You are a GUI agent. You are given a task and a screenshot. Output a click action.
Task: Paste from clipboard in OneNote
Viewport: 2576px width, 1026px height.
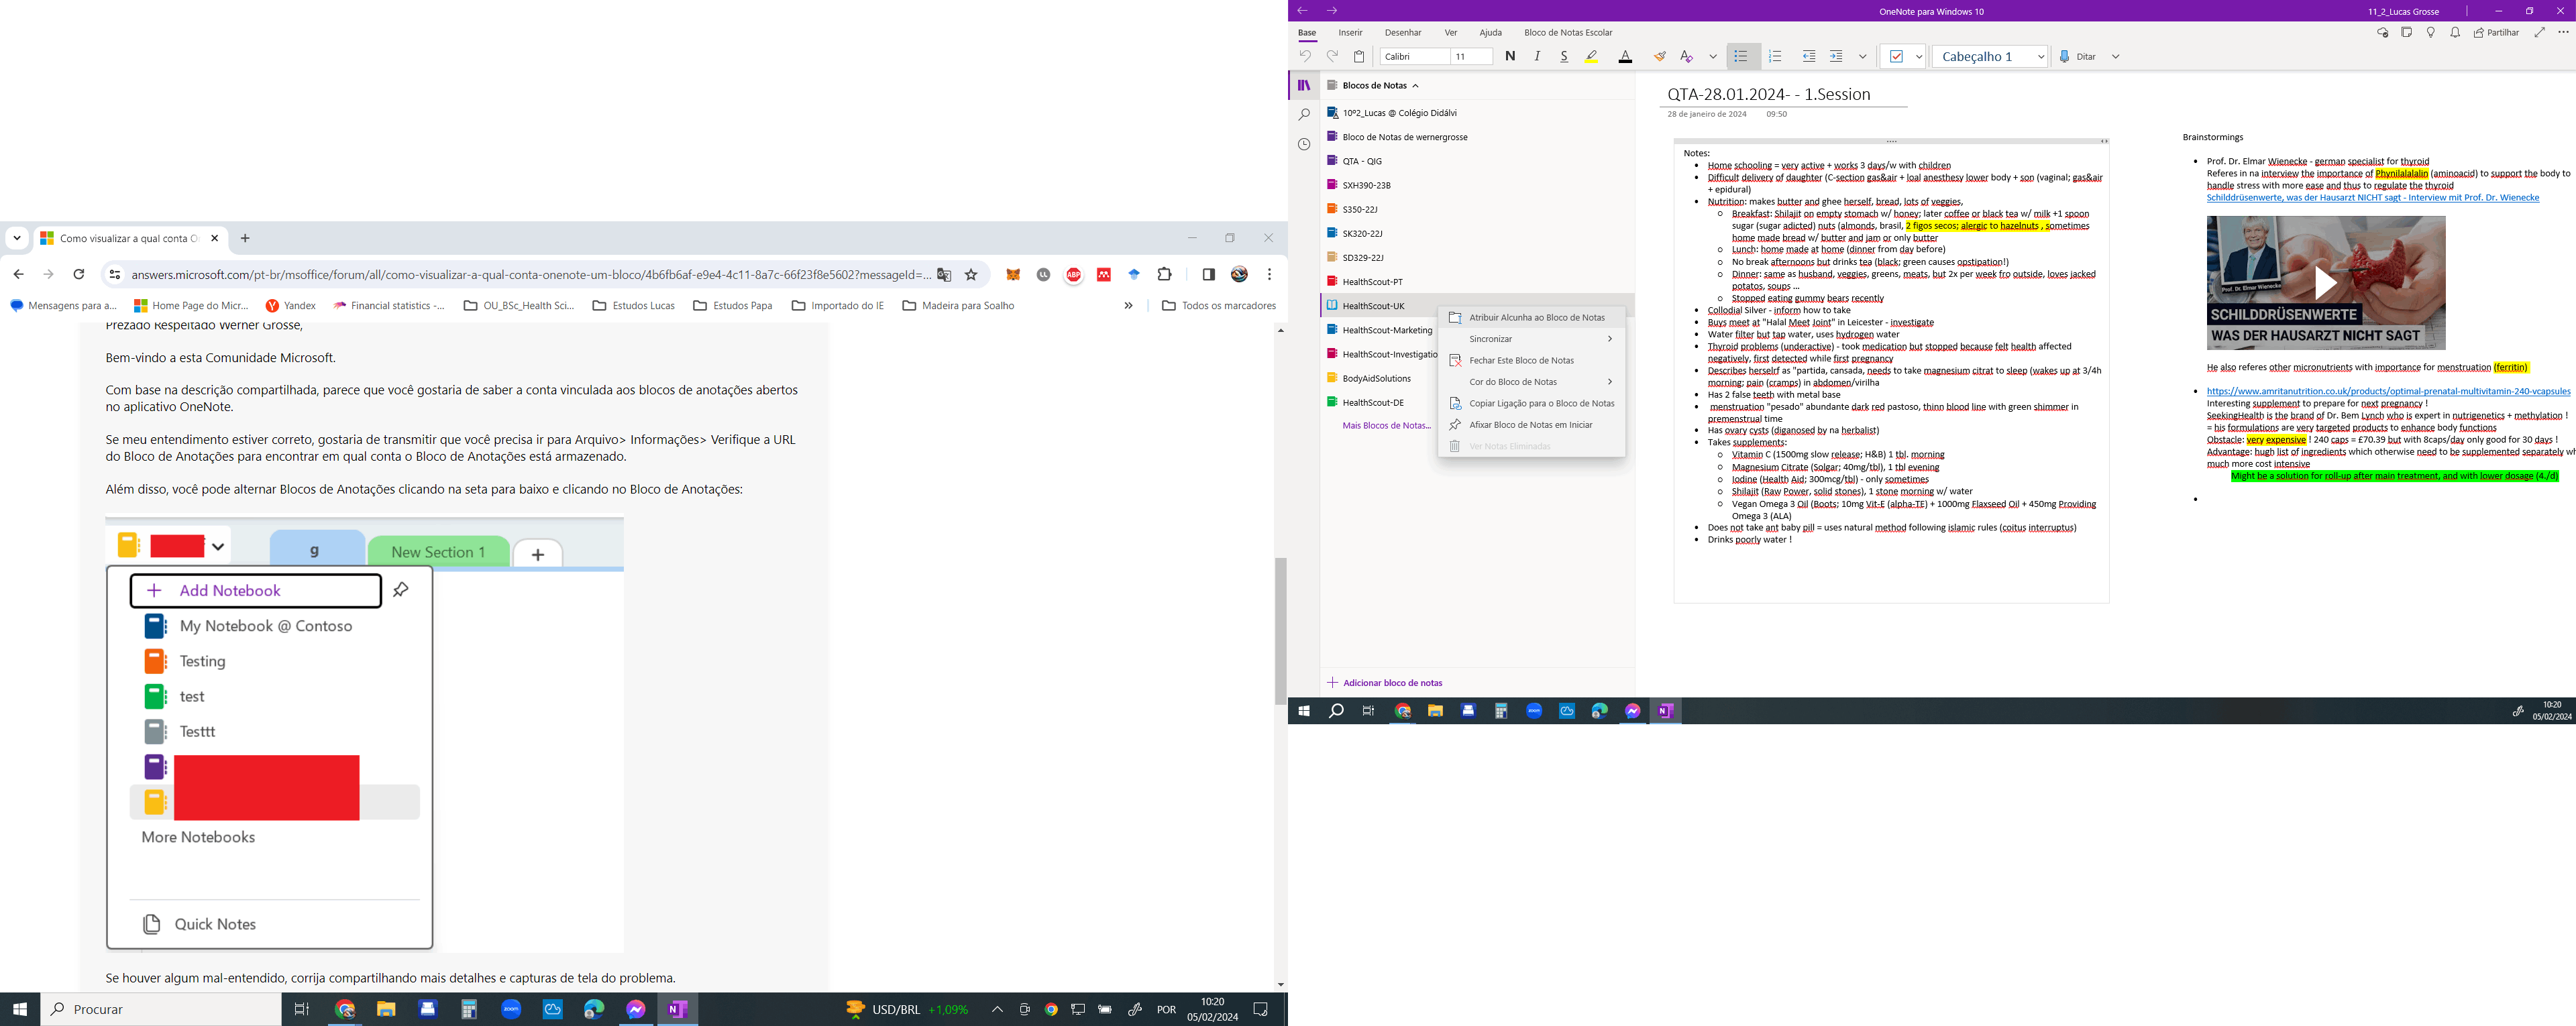point(1359,57)
